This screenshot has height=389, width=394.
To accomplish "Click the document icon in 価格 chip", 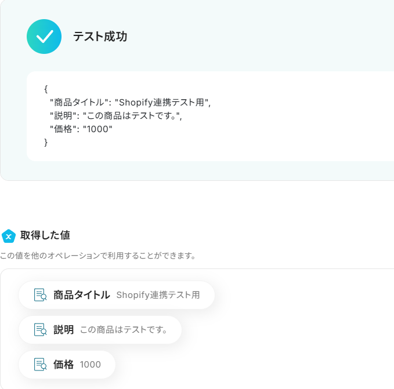I will point(40,365).
